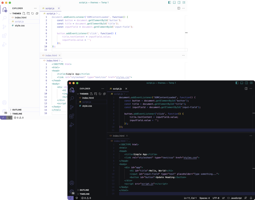255x200 pixels.
Task: Toggle primary sidebar in dark window title bar
Action: coord(237,83)
